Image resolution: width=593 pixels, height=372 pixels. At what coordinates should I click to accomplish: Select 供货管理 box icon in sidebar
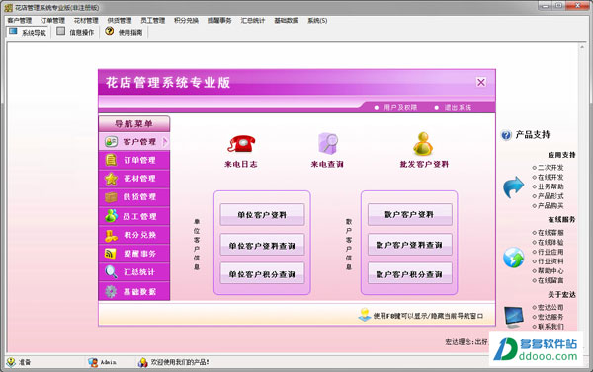click(x=111, y=197)
